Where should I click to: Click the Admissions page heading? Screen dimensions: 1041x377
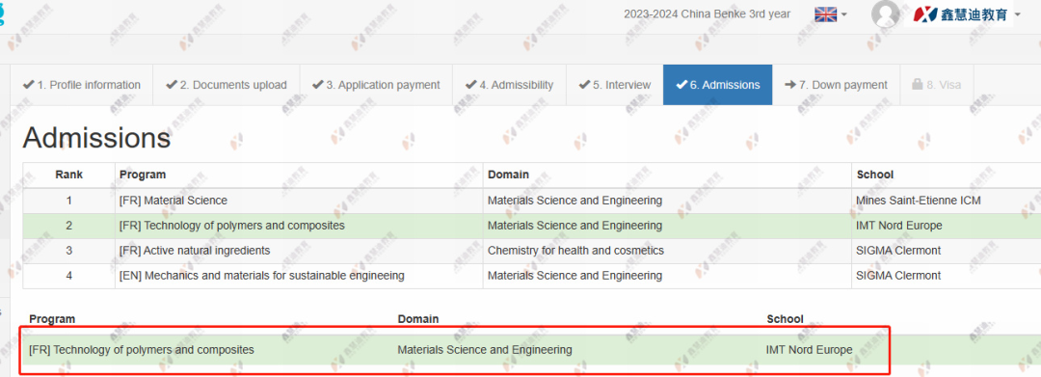tap(97, 138)
